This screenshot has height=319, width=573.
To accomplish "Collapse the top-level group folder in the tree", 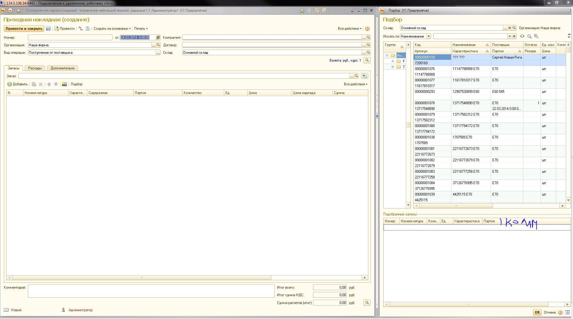I will click(x=387, y=56).
